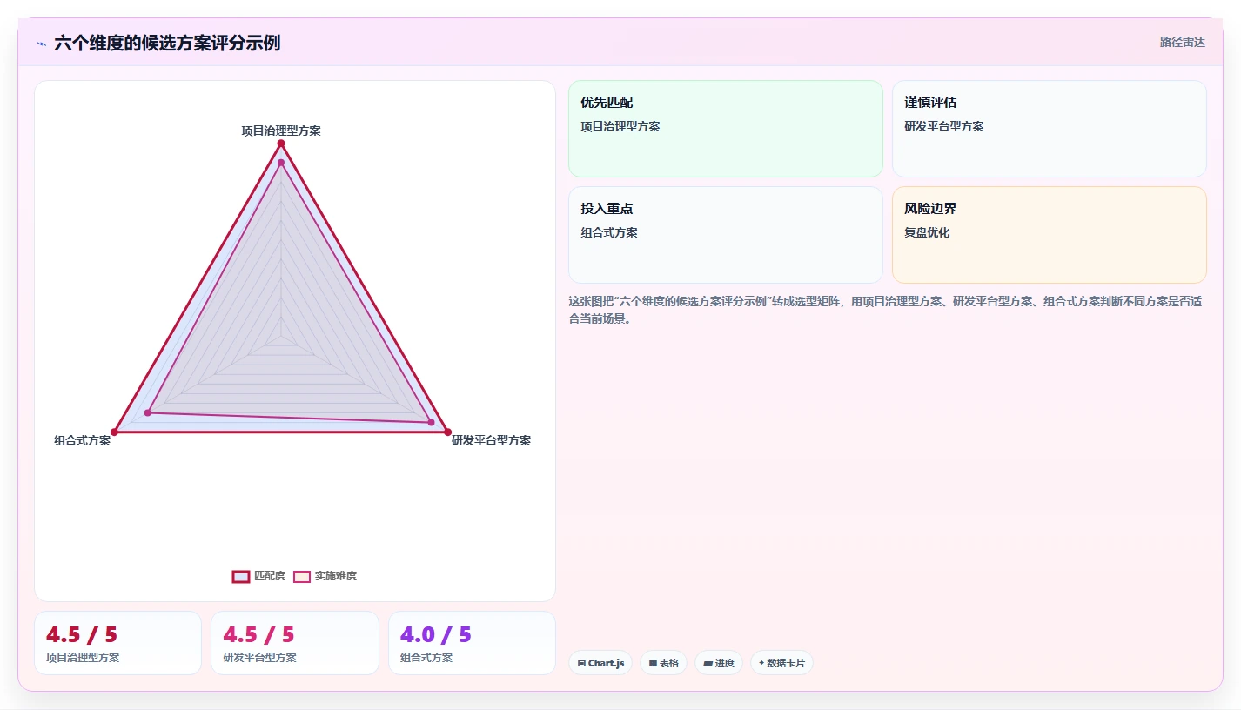The width and height of the screenshot is (1241, 710).
Task: Open the 投入重点 card
Action: click(726, 235)
